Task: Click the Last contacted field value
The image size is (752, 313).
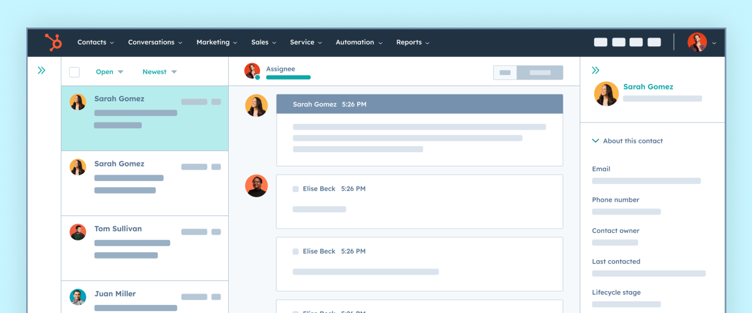Action: click(649, 274)
